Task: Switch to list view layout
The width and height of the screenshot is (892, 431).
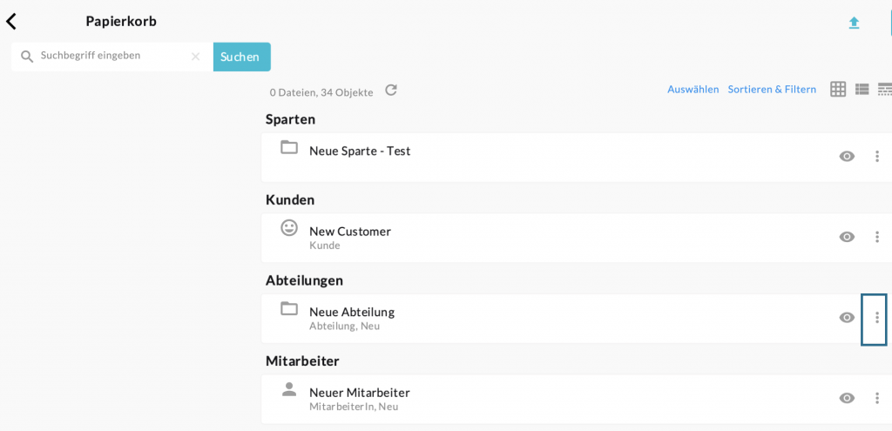Action: coord(862,89)
